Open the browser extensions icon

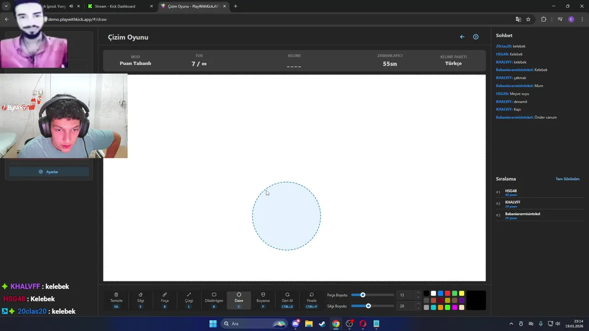[x=543, y=19]
